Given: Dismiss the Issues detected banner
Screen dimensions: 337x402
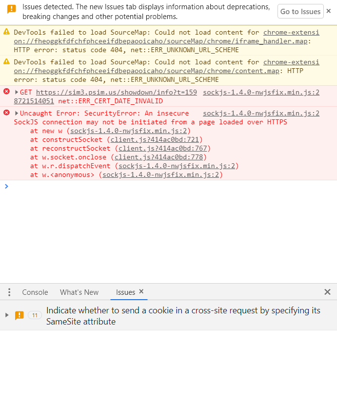Looking at the screenshot, I should coord(329,11).
